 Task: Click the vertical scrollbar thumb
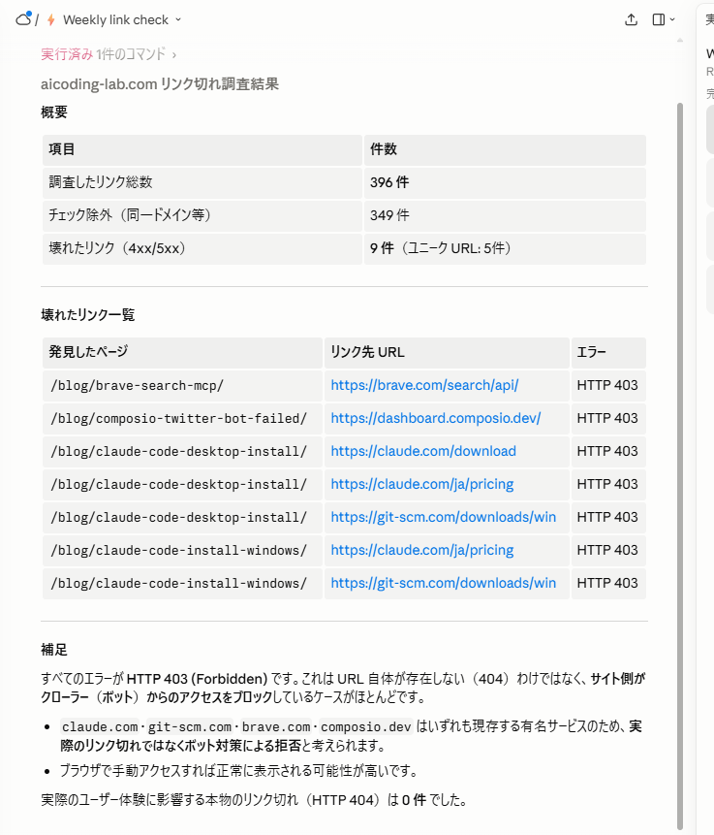[679, 466]
